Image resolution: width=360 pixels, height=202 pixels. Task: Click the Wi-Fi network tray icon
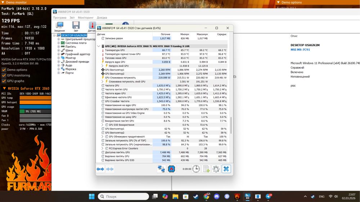(x=330, y=197)
